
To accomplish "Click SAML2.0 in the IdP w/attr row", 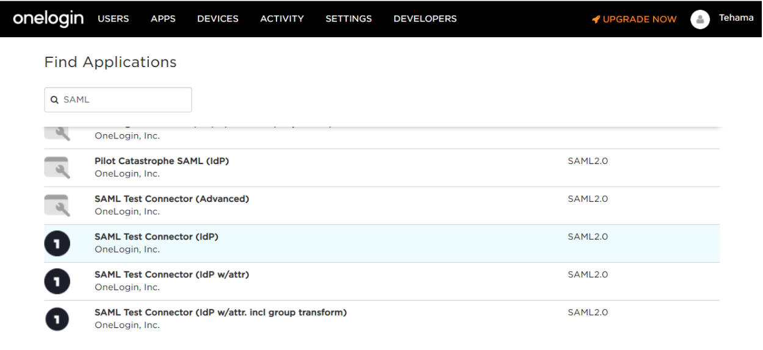I will [x=587, y=275].
